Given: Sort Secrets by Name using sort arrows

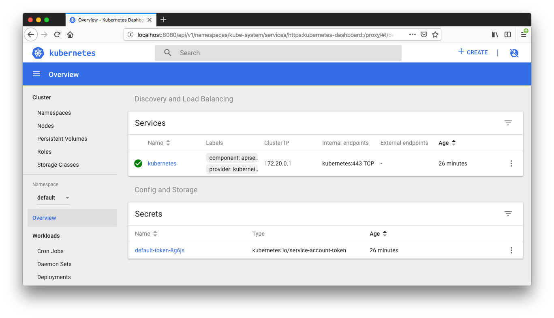Looking at the screenshot, I should 155,234.
